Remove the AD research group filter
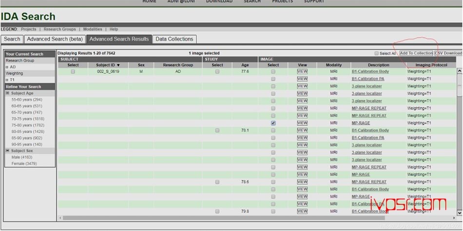This screenshot has height=231, width=463. pos(7,67)
